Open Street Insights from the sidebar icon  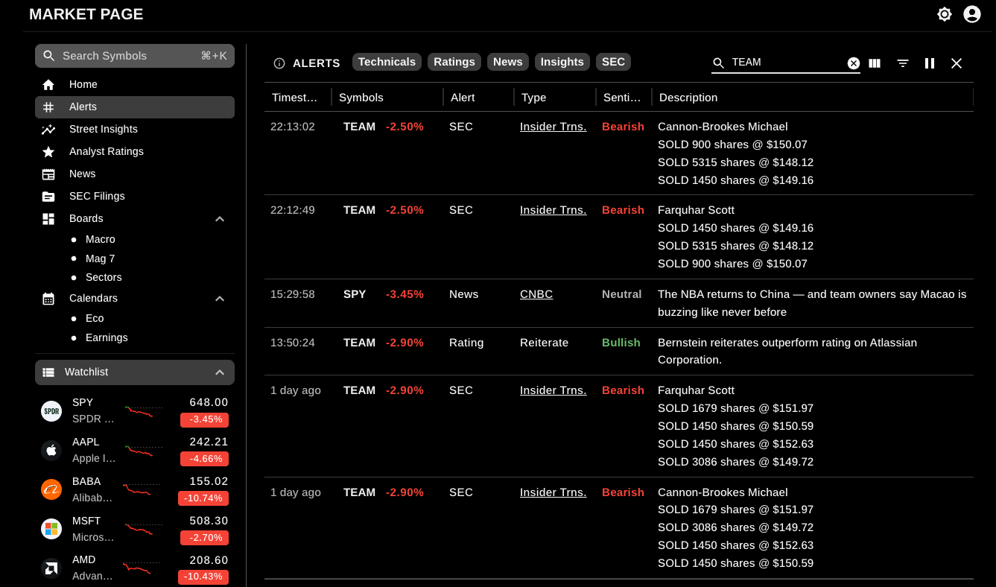tap(48, 129)
